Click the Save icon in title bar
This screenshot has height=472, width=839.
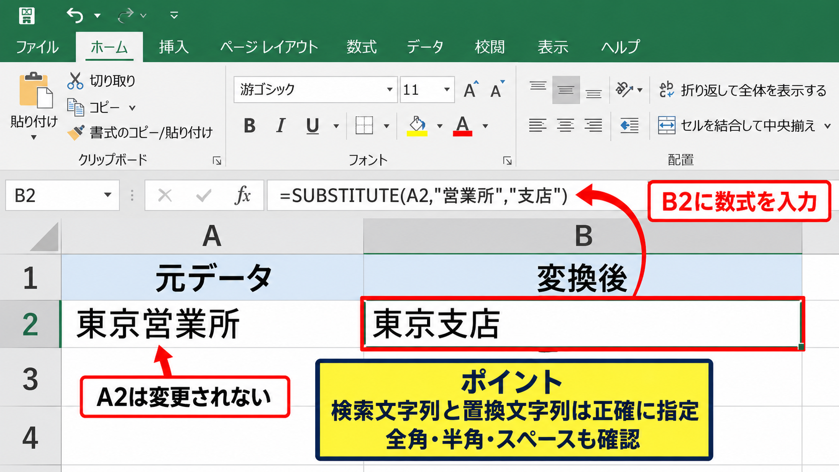[x=27, y=16]
